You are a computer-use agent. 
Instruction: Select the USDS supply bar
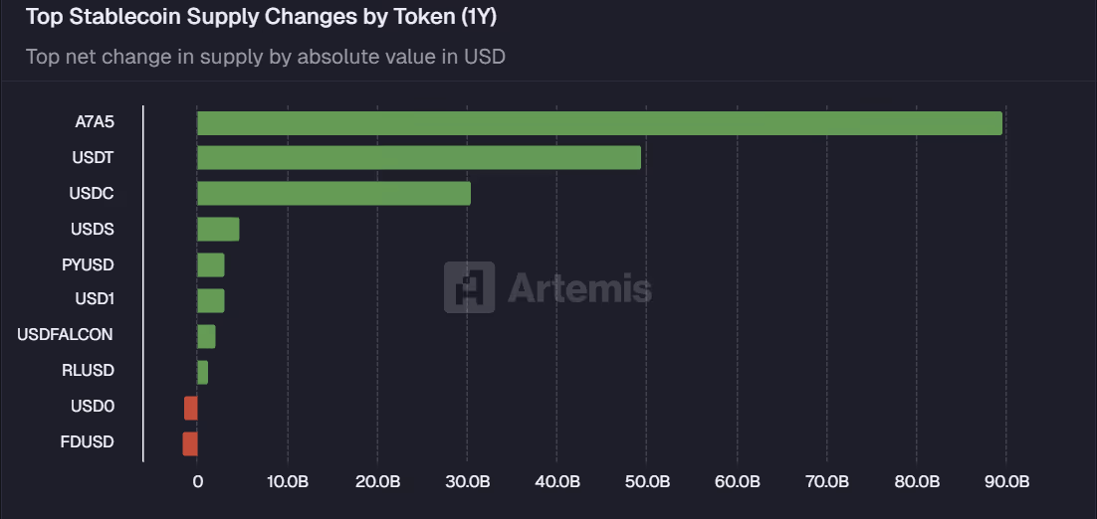point(218,230)
